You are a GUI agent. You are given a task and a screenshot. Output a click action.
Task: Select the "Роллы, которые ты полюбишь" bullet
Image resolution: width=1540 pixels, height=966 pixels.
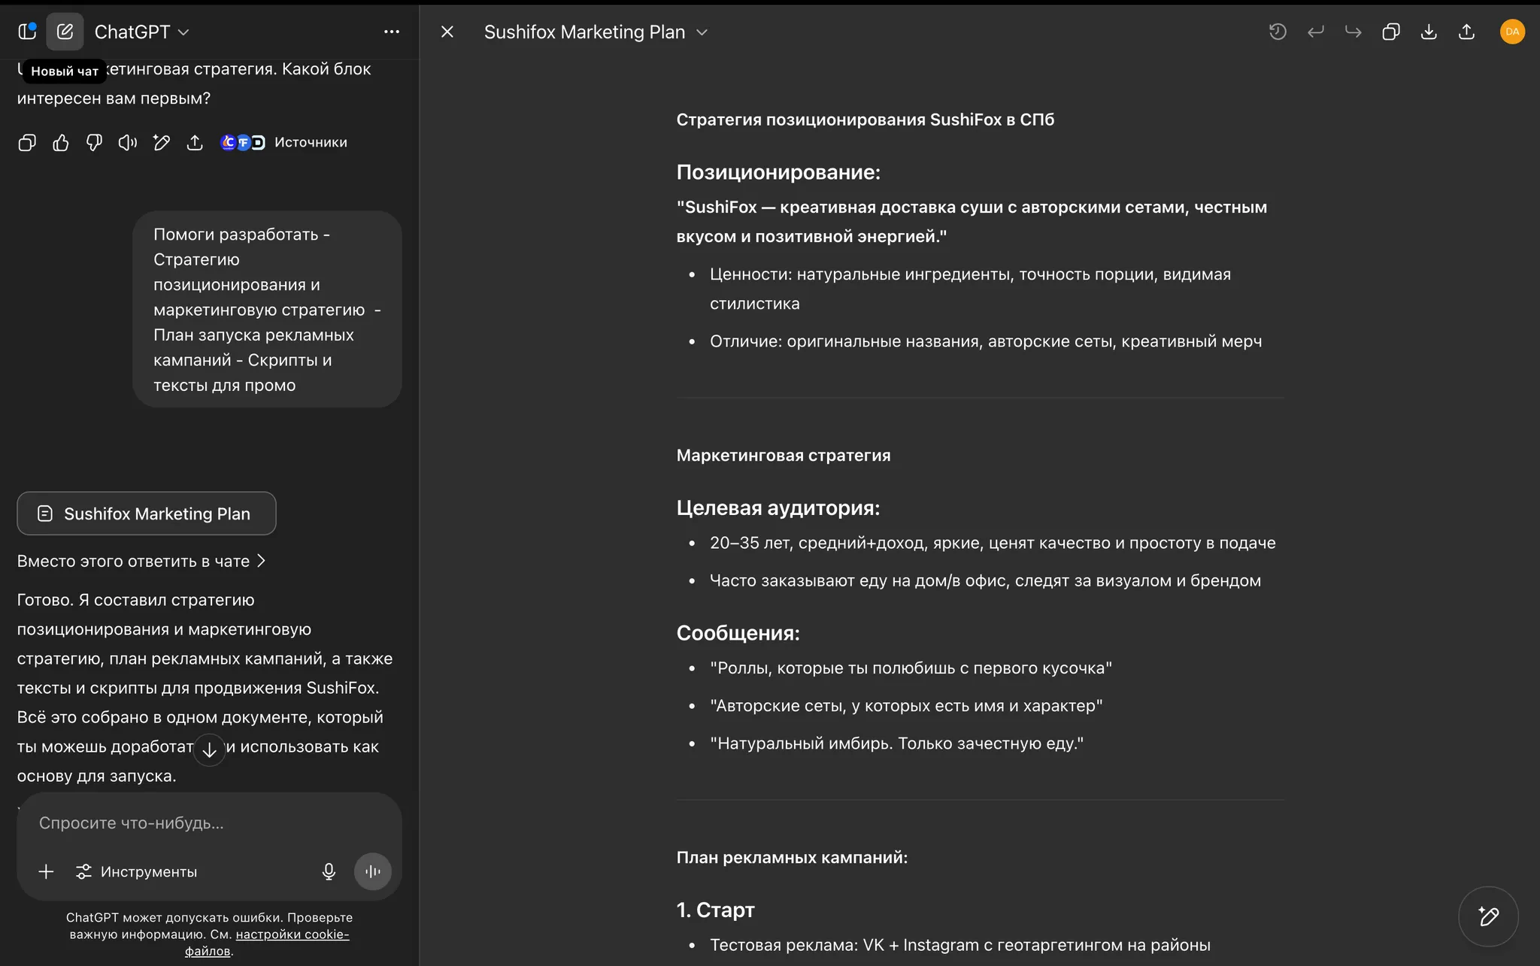[x=911, y=668]
